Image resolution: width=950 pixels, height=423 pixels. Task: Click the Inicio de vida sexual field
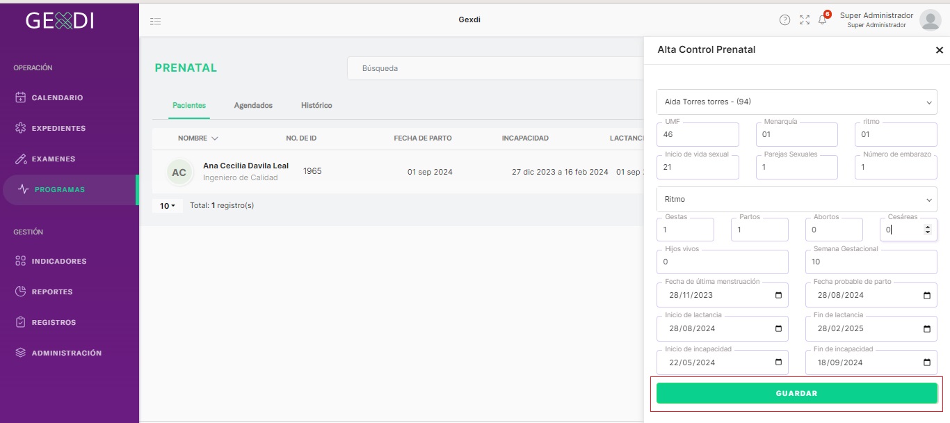698,167
